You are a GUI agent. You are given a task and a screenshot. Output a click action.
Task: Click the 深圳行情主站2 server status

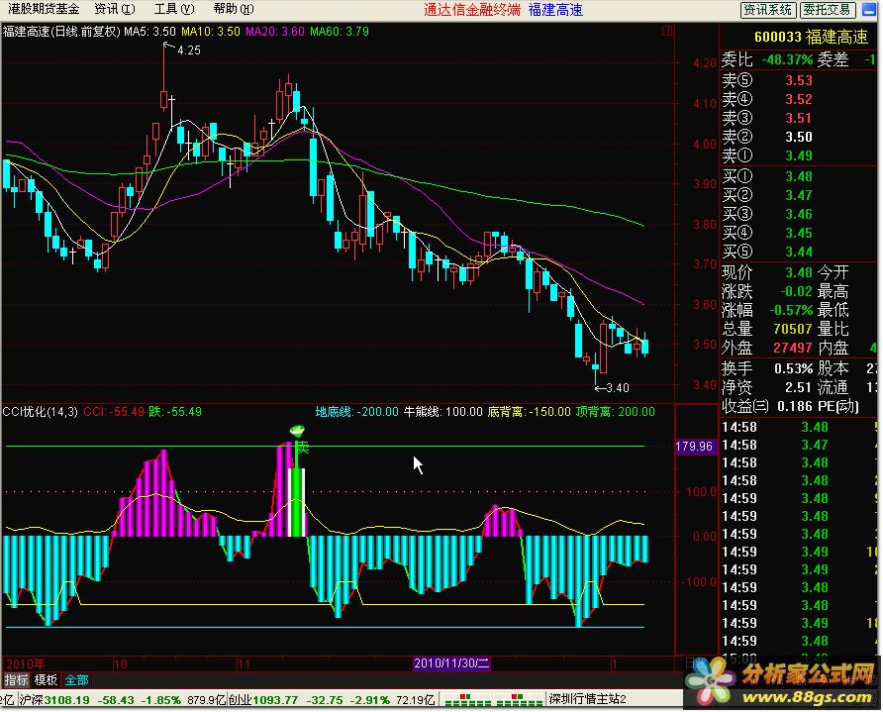(587, 699)
